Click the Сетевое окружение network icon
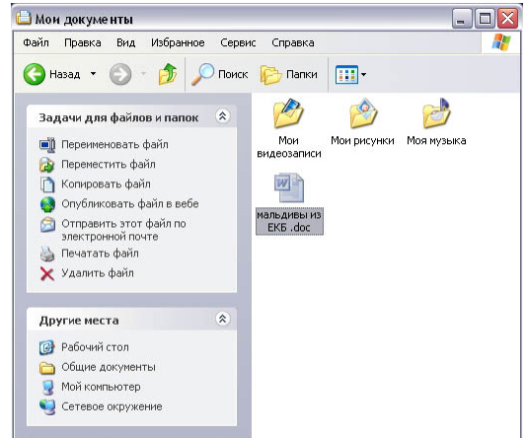Screen dimensions: 527x438 click(47, 407)
